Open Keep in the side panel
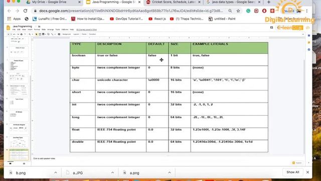321x181 pixels. pos(309,42)
